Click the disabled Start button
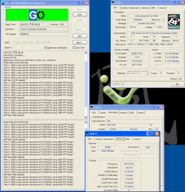Viewport: 185px width, 192px height. pos(80,9)
